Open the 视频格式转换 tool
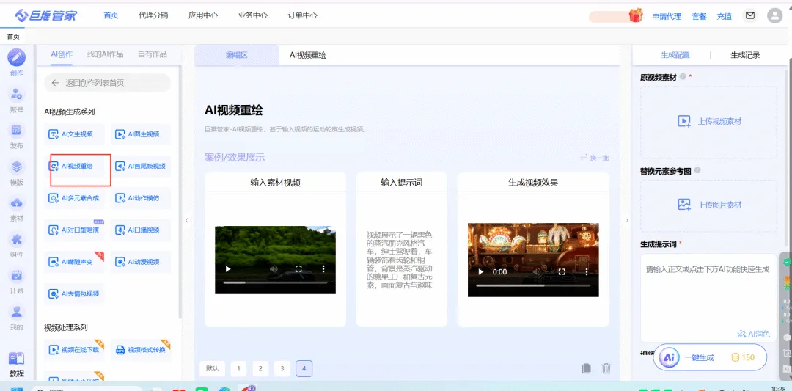 click(x=140, y=350)
